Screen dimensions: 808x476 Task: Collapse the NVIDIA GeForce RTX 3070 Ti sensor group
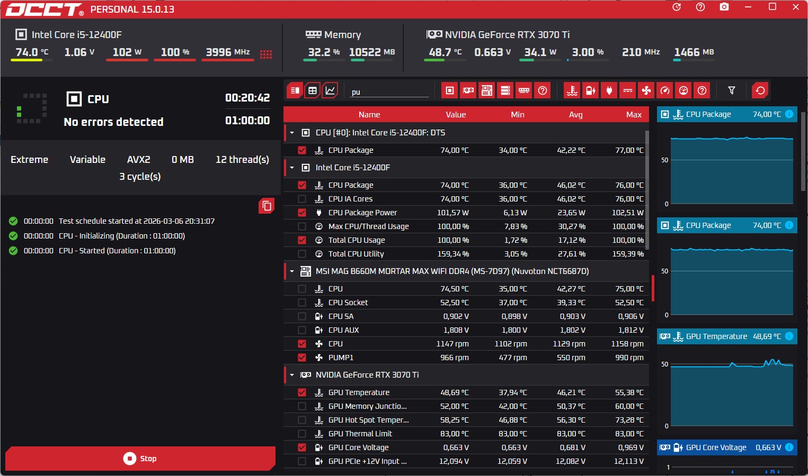292,375
